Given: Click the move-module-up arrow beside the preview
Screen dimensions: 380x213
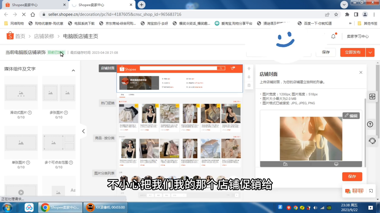Looking at the screenshot, I should 249,68.
